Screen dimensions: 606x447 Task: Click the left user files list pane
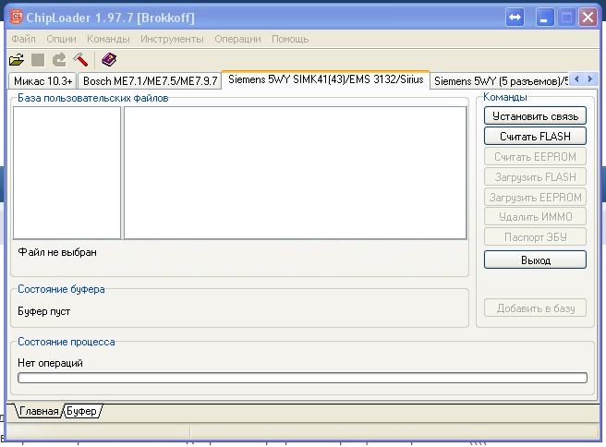[x=67, y=173]
